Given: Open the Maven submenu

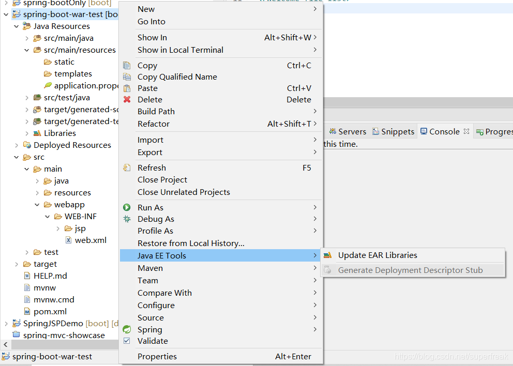Looking at the screenshot, I should pos(221,268).
